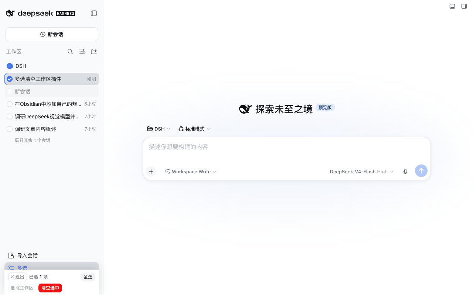Select the DSH workspace label
This screenshot has width=473, height=295.
pyautogui.click(x=21, y=66)
